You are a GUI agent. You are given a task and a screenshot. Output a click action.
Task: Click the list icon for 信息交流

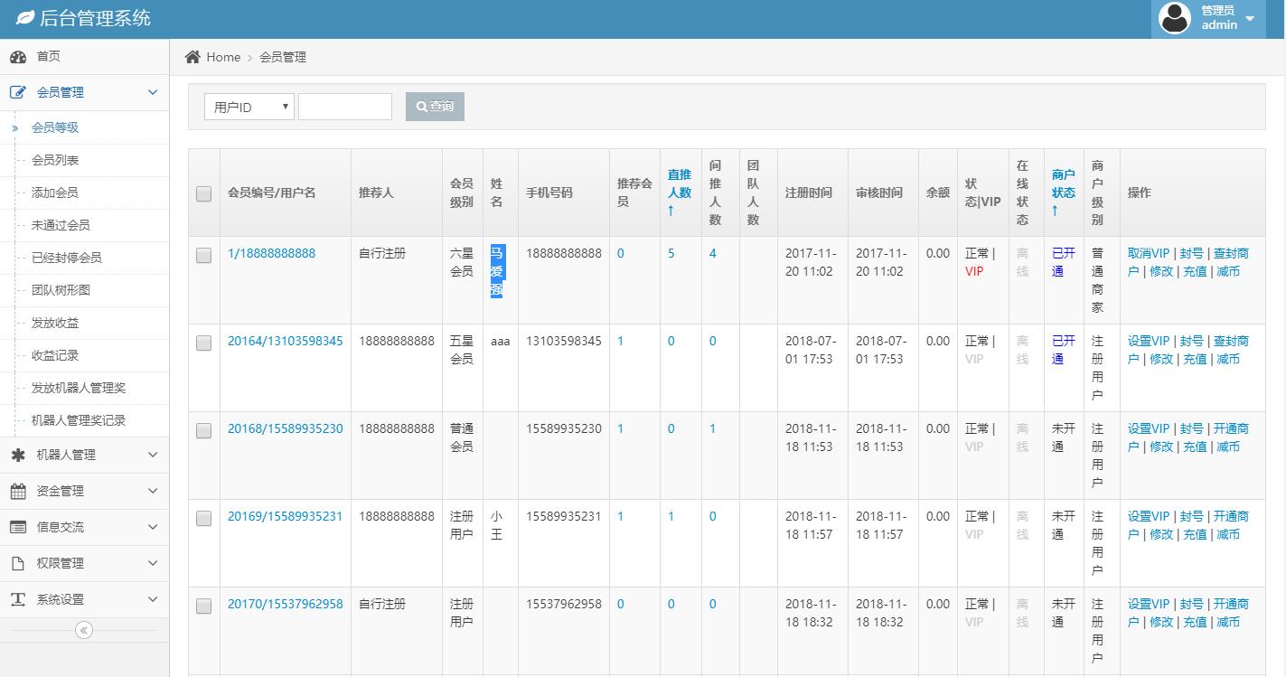tap(18, 528)
